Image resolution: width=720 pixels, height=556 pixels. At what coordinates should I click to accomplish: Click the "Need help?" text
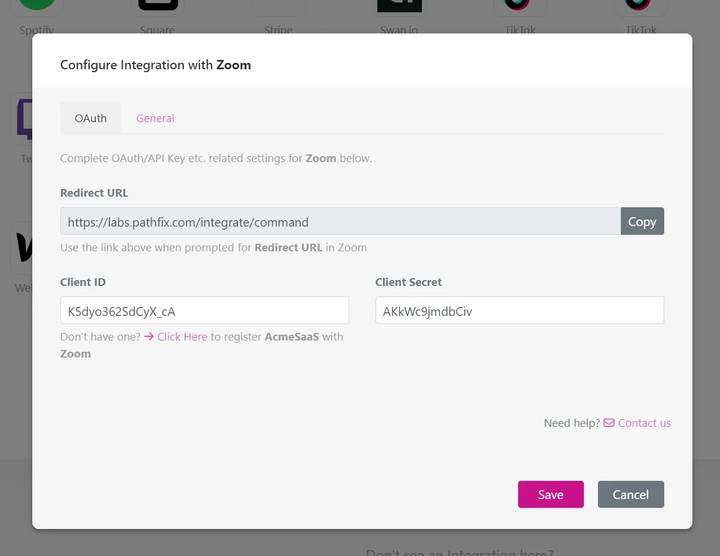pos(572,423)
